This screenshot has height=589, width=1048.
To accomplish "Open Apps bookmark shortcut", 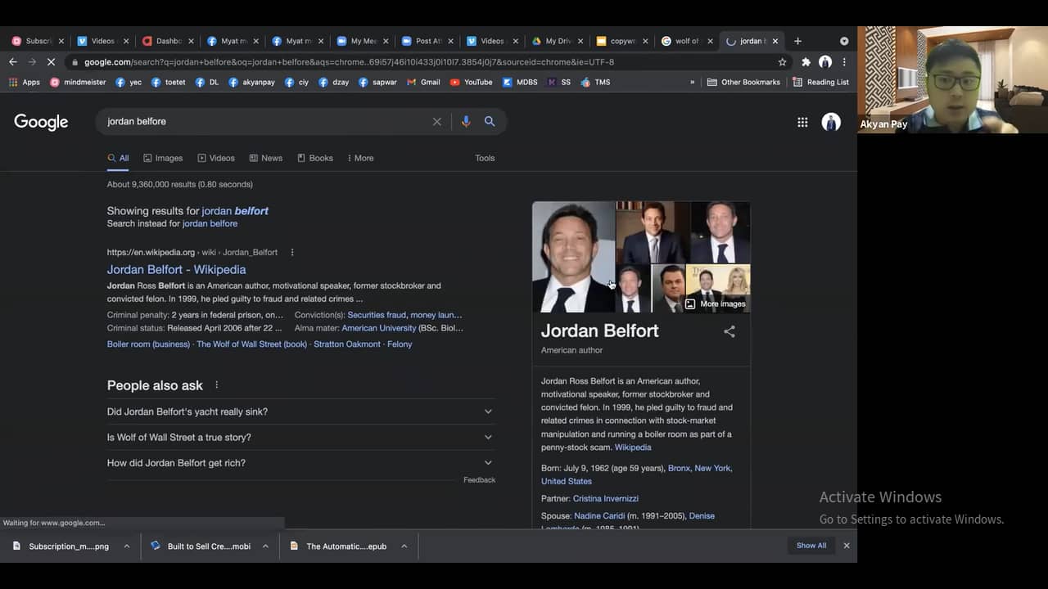I will (x=24, y=82).
